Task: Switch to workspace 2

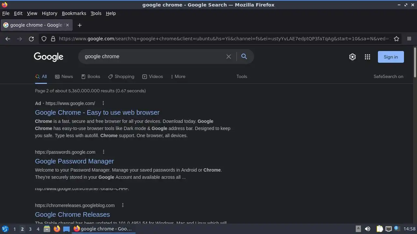Action: 22,229
